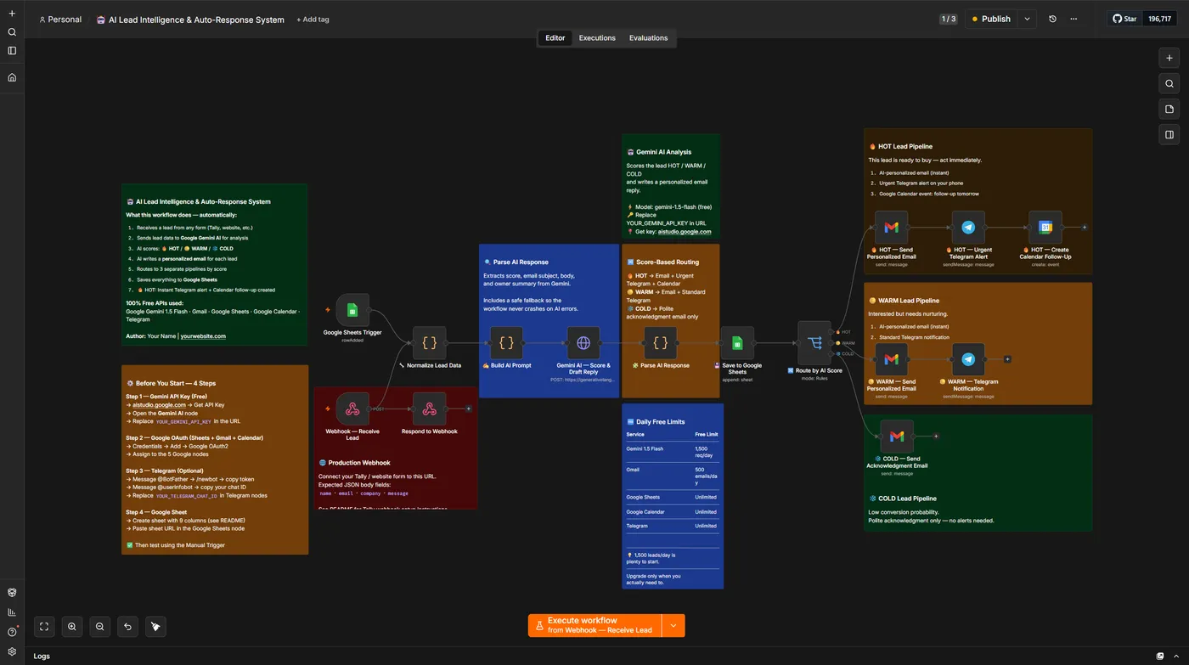
Task: Select COLD Send Acknowledgment Email node
Action: pyautogui.click(x=897, y=437)
